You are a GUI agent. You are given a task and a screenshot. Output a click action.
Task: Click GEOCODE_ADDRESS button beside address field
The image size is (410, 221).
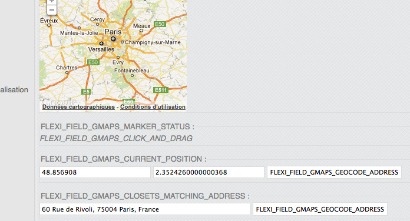320,209
